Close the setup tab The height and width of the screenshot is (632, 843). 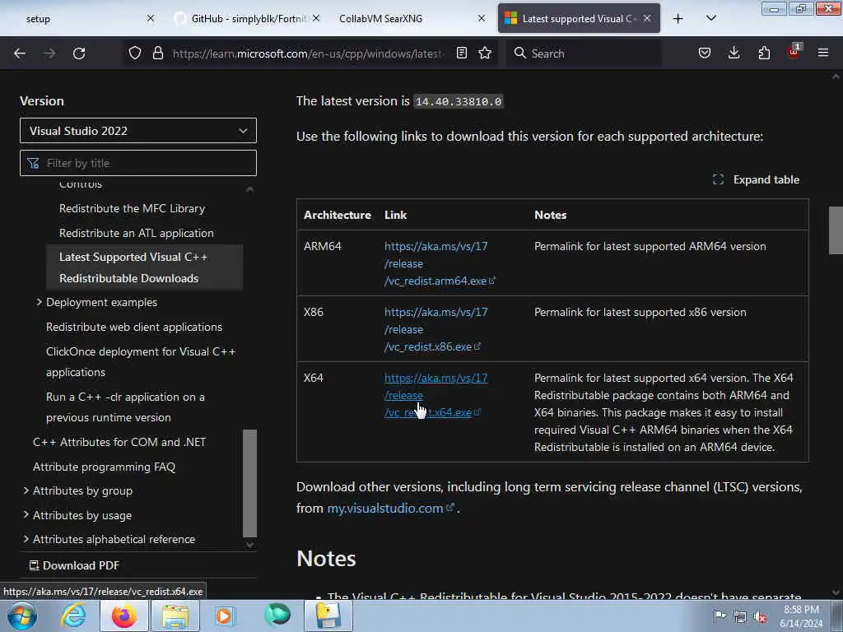tap(151, 19)
